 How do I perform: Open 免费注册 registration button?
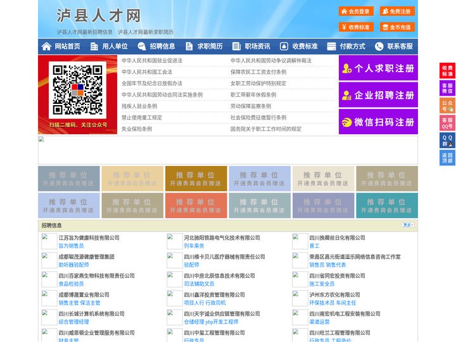397,11
